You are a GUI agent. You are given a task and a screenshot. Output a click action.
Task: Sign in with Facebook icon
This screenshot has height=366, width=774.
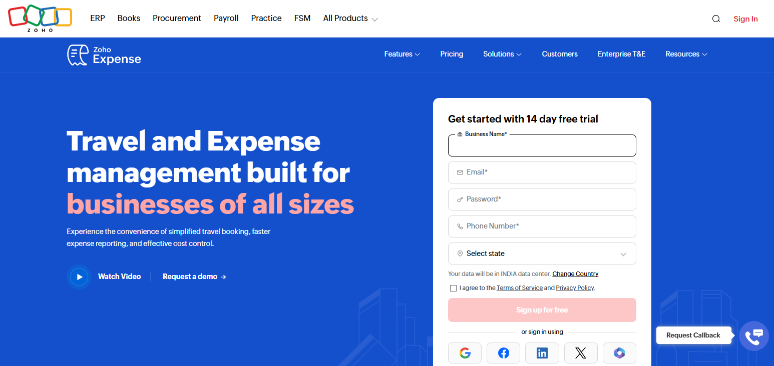tap(503, 353)
